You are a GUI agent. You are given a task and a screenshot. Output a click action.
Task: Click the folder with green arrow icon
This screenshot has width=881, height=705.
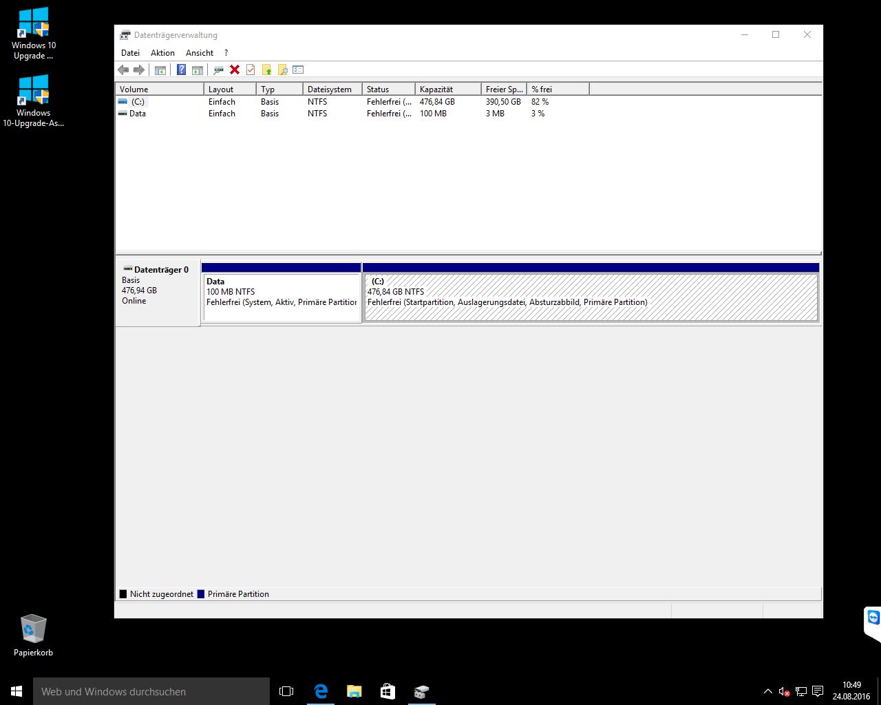coord(266,70)
